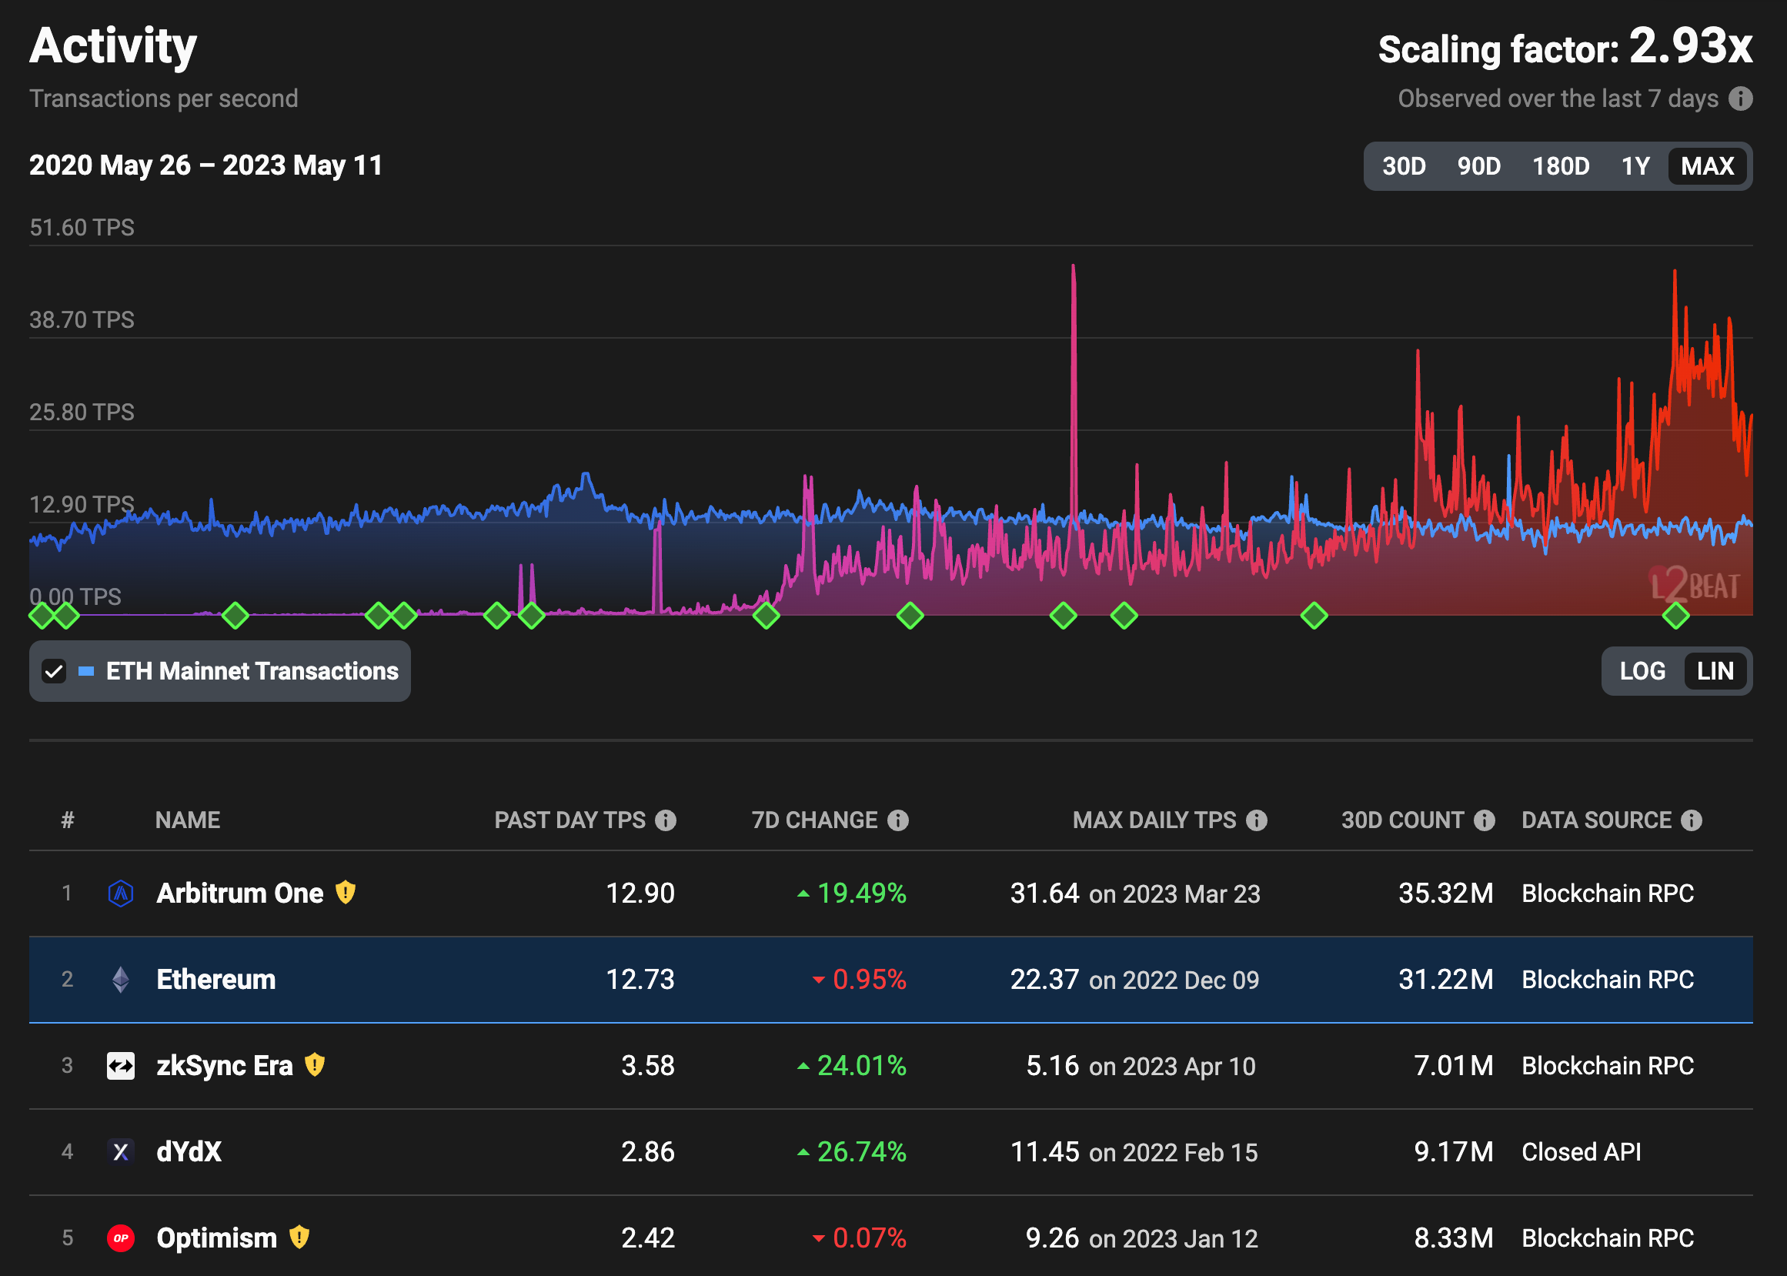This screenshot has width=1787, height=1276.
Task: Select the LIN scale option
Action: [1715, 671]
